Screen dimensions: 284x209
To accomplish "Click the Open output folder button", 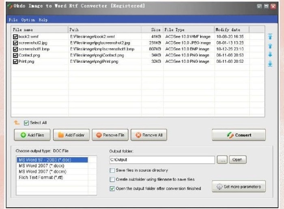I will tap(237, 160).
